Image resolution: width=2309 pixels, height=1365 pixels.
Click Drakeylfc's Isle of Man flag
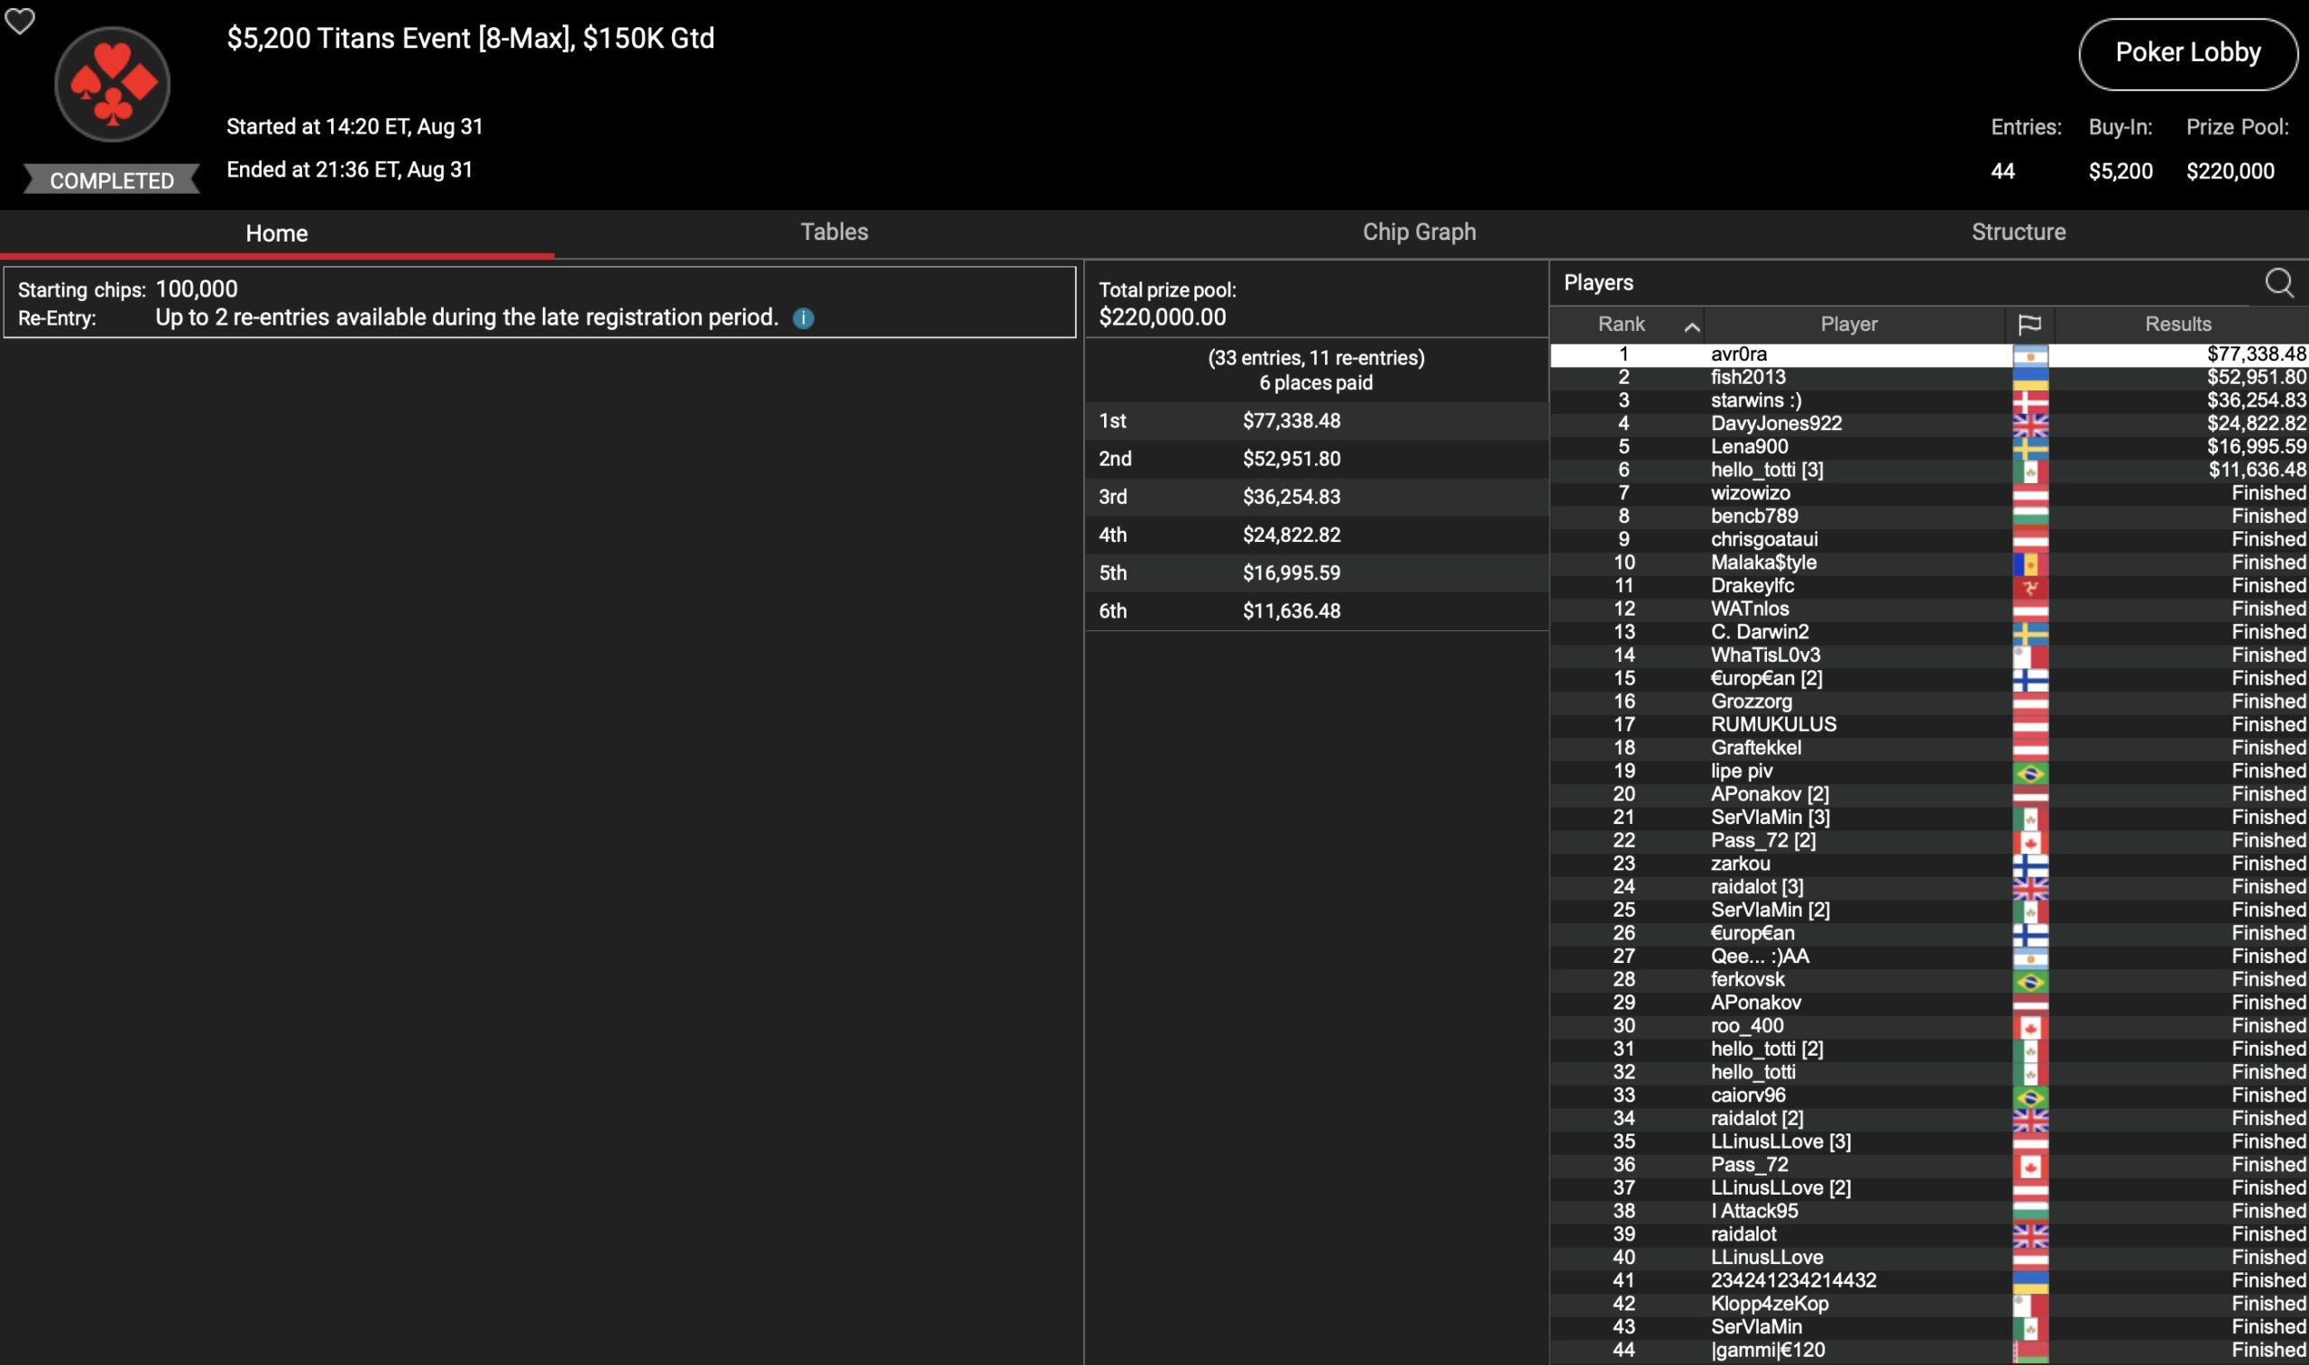[x=2029, y=587]
